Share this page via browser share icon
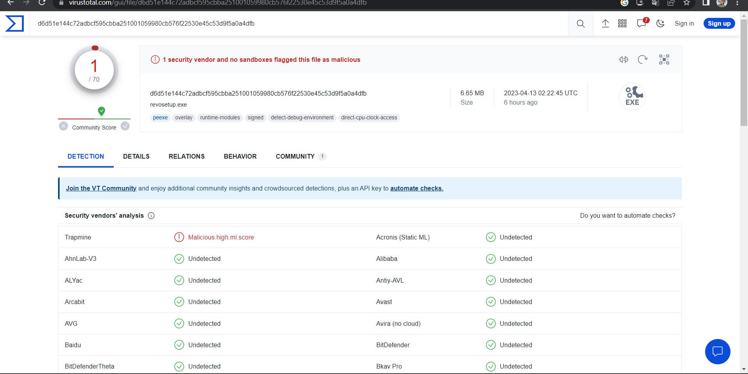 click(671, 3)
